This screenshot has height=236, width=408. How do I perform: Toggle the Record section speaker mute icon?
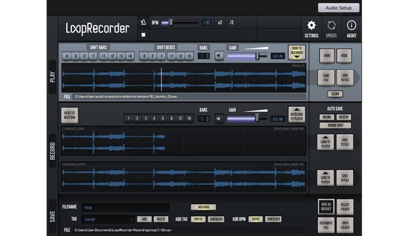point(219,119)
